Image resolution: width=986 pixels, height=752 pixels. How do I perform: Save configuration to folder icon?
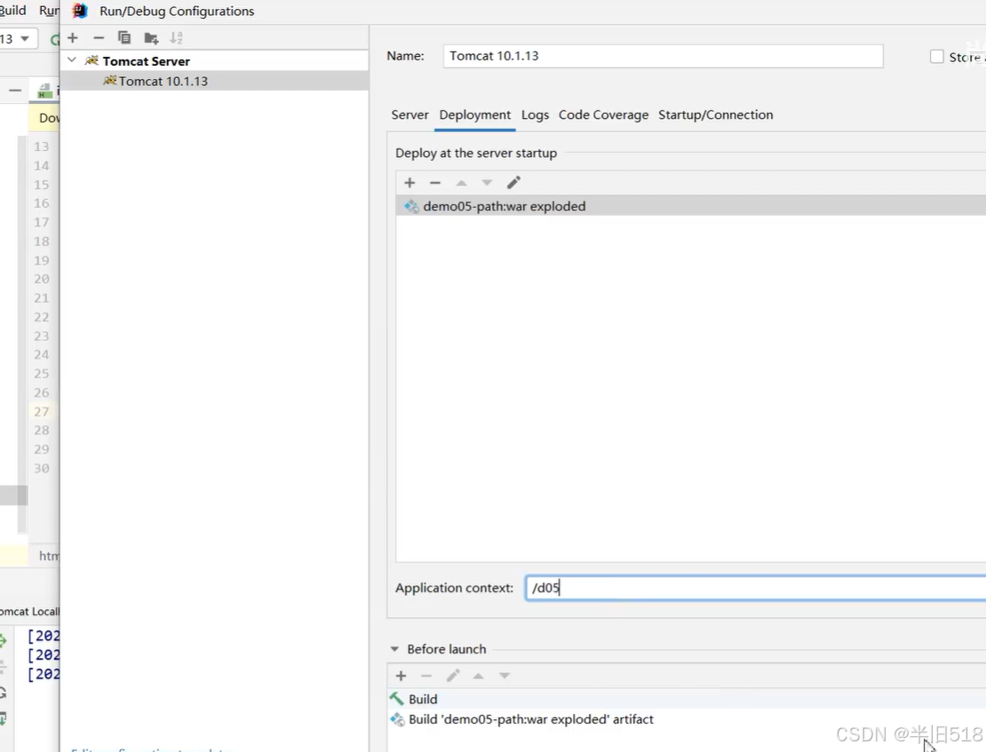151,37
